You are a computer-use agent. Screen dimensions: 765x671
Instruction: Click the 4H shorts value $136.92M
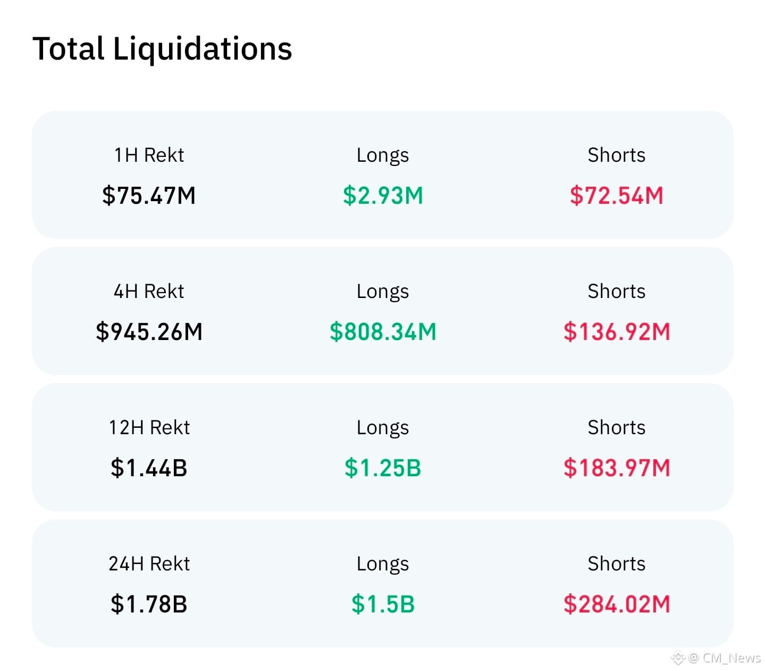(x=617, y=332)
